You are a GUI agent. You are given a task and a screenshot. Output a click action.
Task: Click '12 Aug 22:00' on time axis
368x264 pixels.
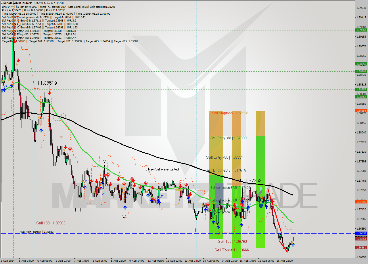click(x=174, y=261)
